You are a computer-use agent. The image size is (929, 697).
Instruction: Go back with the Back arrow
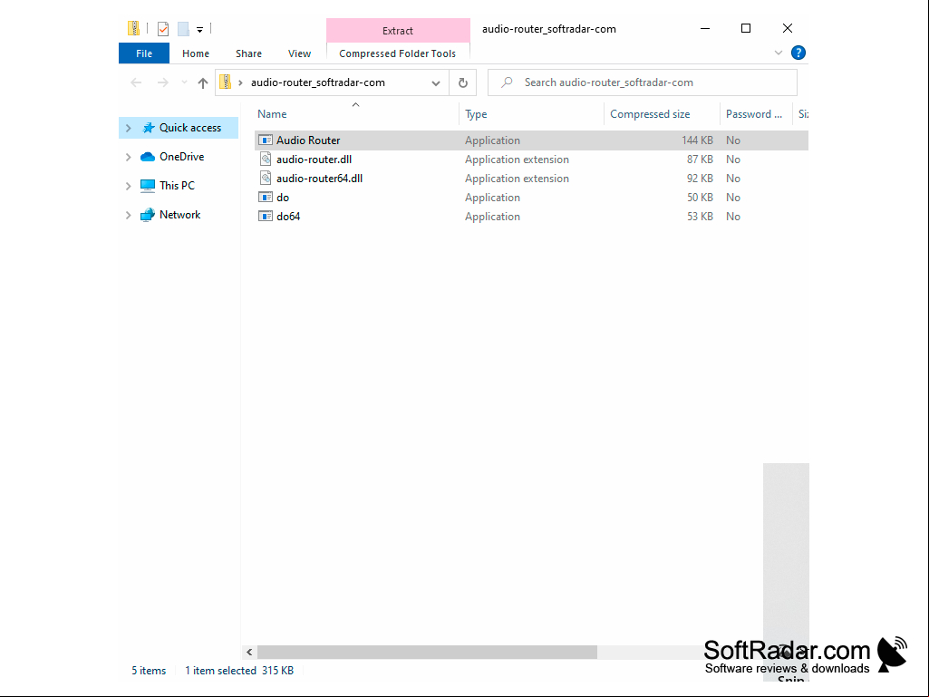(x=136, y=82)
